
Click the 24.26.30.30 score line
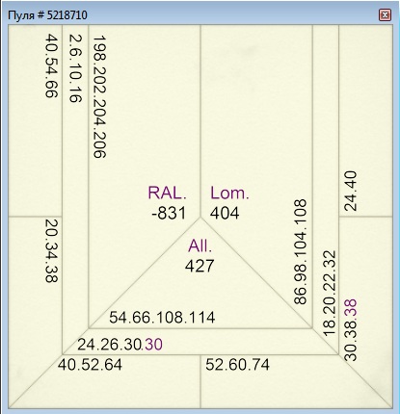tap(120, 345)
